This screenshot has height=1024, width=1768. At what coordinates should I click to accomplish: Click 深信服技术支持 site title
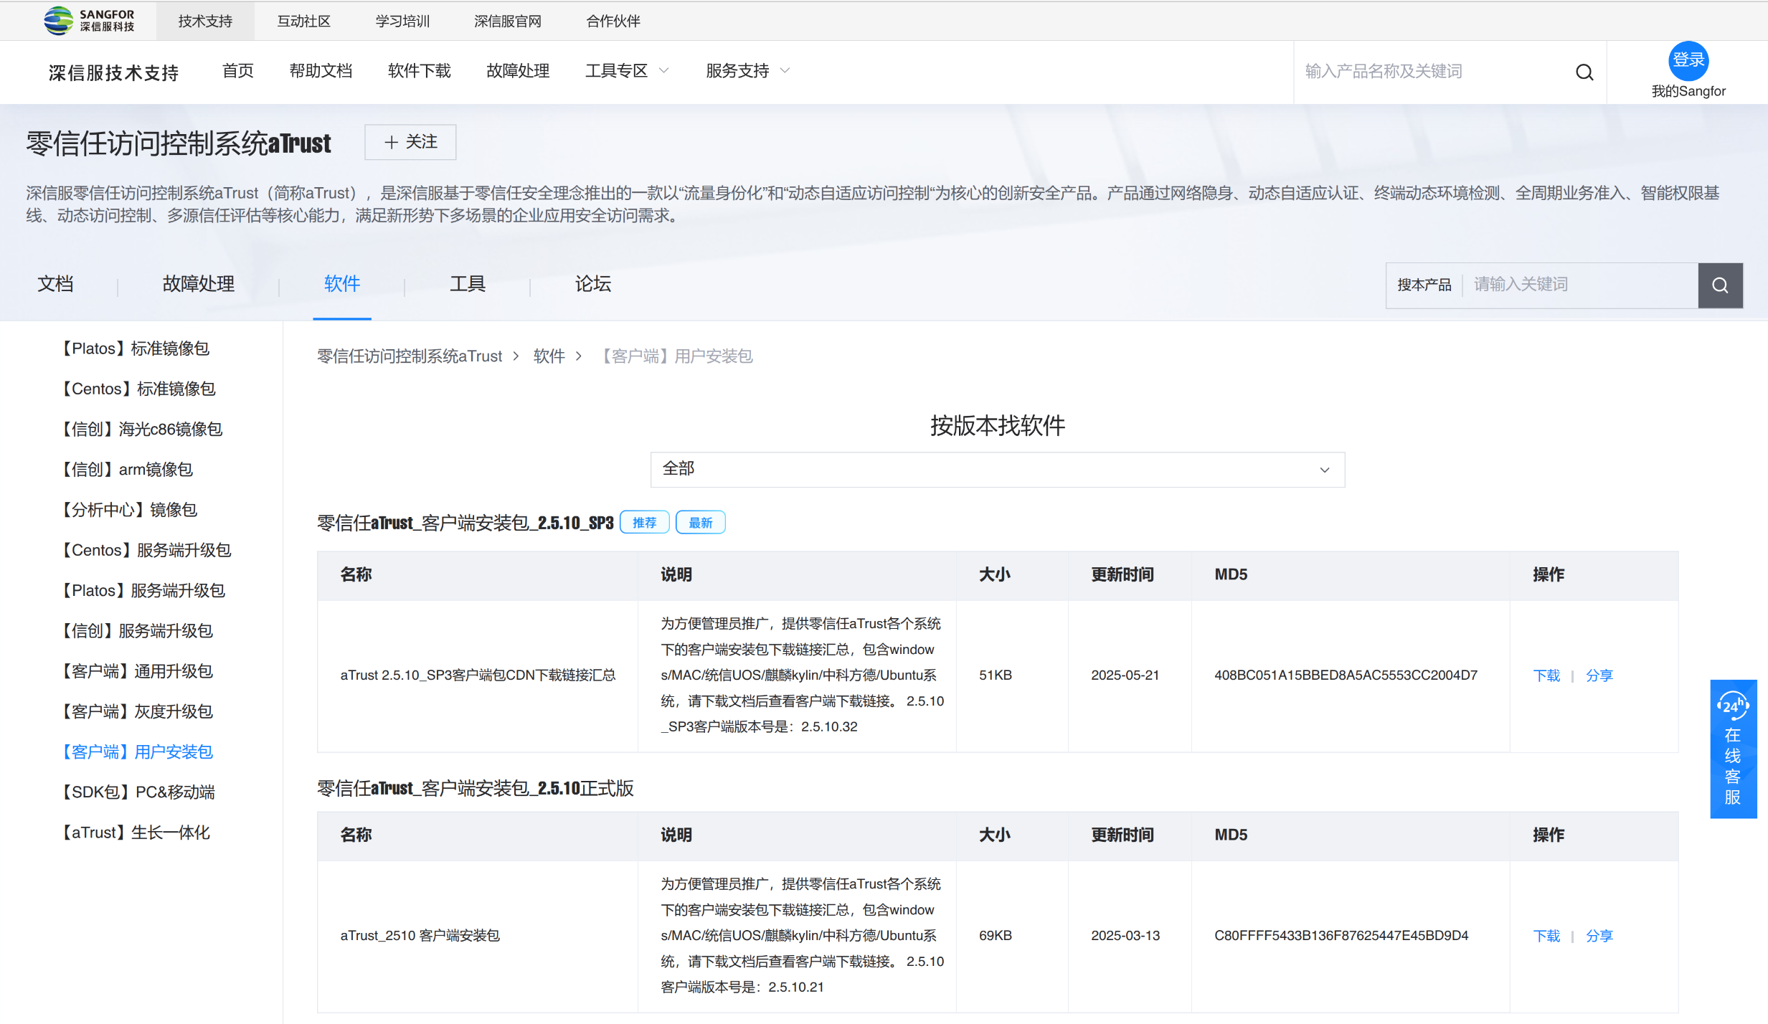pos(113,73)
